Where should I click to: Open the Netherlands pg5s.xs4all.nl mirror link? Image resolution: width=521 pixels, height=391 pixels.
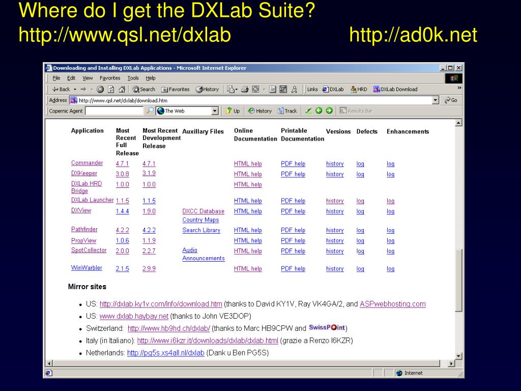point(166,353)
